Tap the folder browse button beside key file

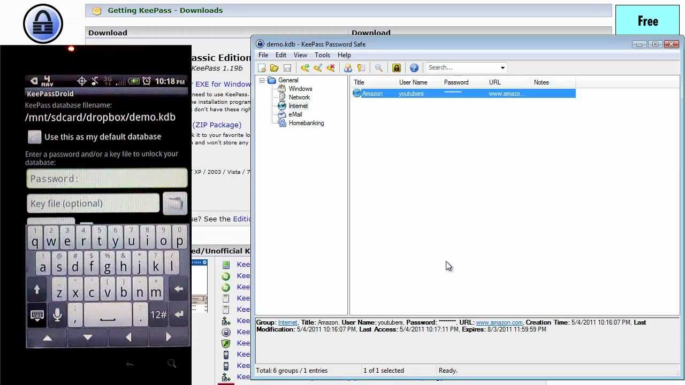tap(175, 203)
